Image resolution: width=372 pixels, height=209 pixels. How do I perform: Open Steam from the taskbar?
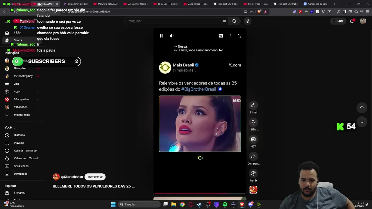pyautogui.click(x=199, y=204)
